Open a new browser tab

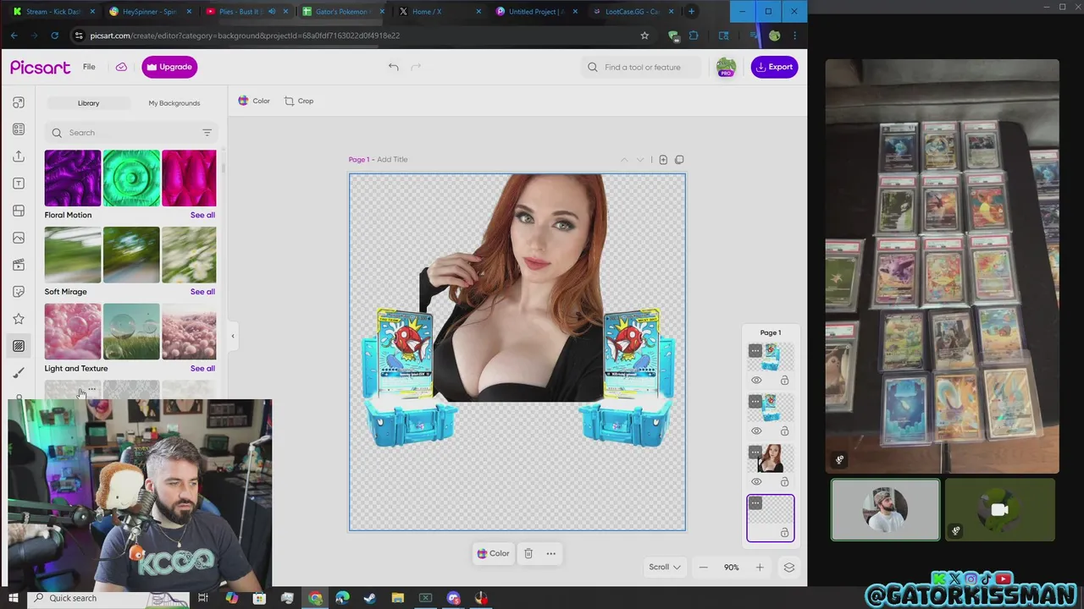tap(692, 12)
